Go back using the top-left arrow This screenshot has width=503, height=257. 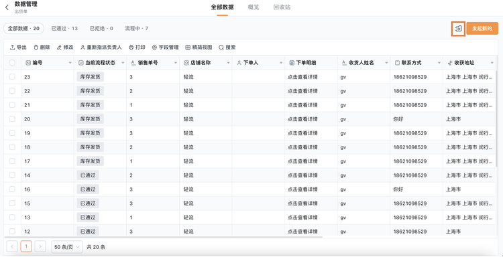[7, 7]
